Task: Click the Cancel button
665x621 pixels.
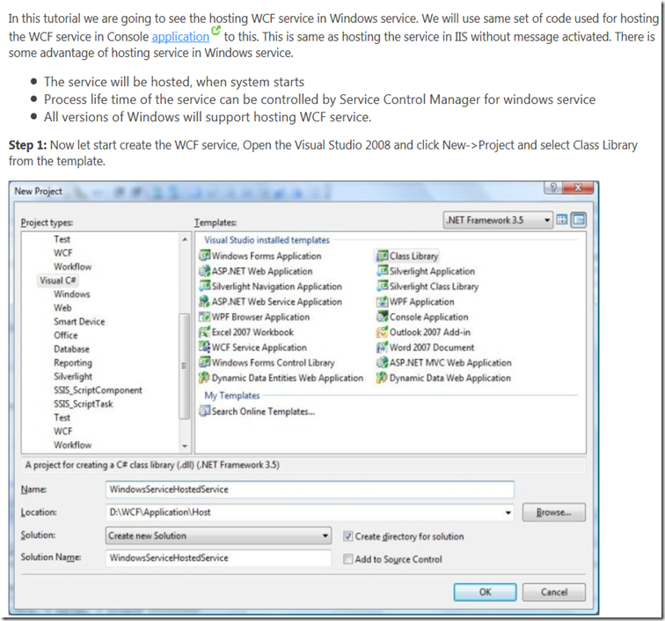Action: coord(554,592)
